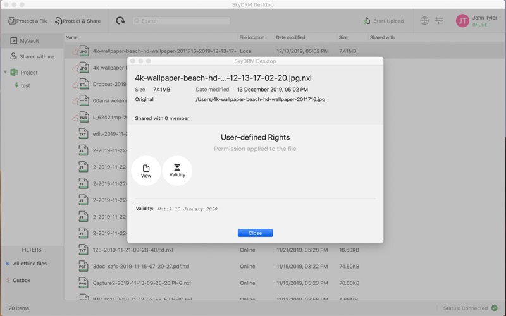Click the Validity hourglass icon
The image size is (506, 316).
pyautogui.click(x=177, y=171)
